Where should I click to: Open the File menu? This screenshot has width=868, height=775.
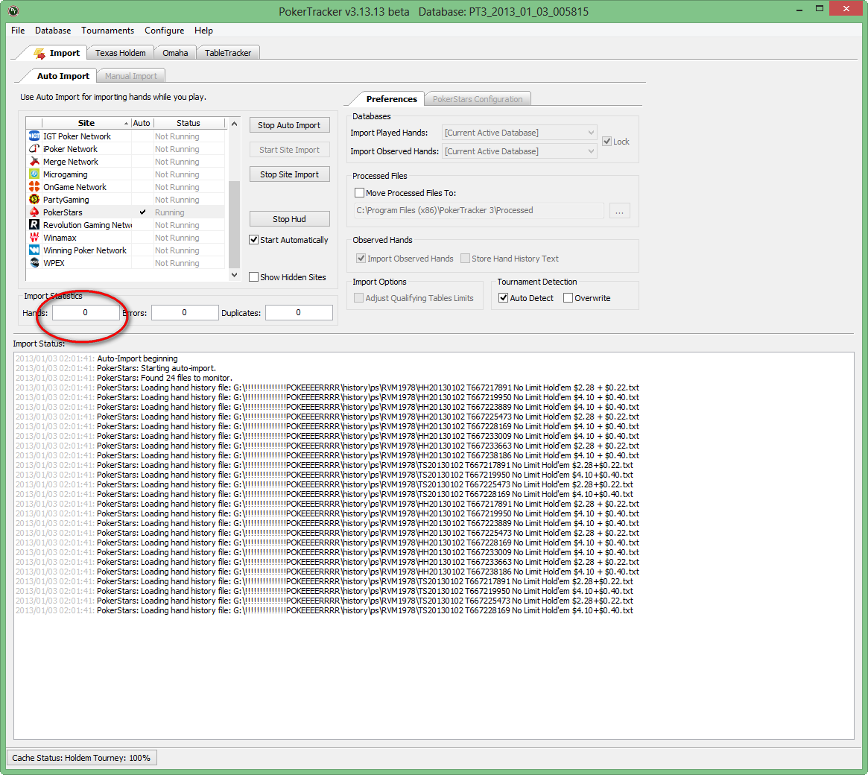(x=18, y=31)
